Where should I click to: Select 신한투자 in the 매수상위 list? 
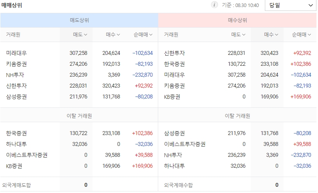(x=174, y=53)
